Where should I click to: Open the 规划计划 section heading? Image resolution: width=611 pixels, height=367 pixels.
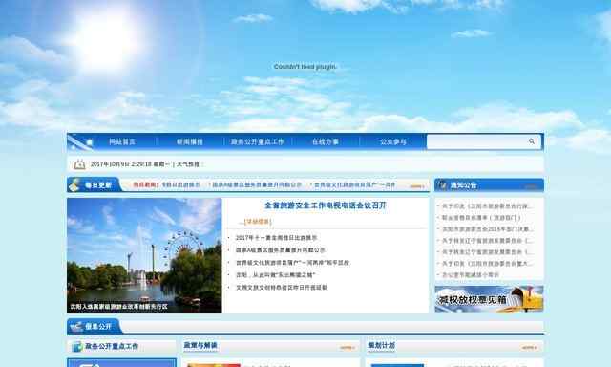(x=382, y=346)
